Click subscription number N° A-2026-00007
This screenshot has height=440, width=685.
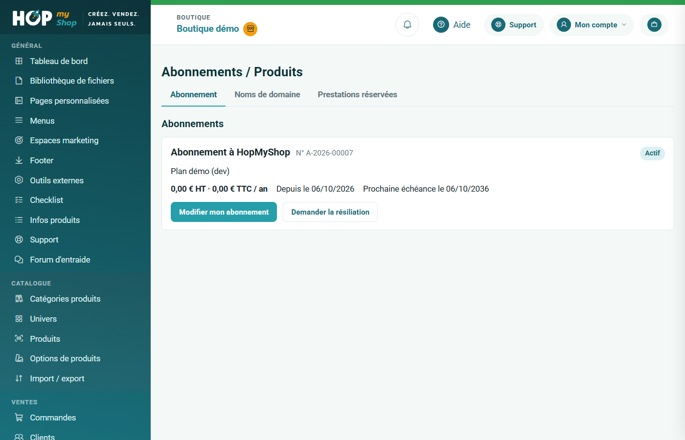pyautogui.click(x=324, y=153)
